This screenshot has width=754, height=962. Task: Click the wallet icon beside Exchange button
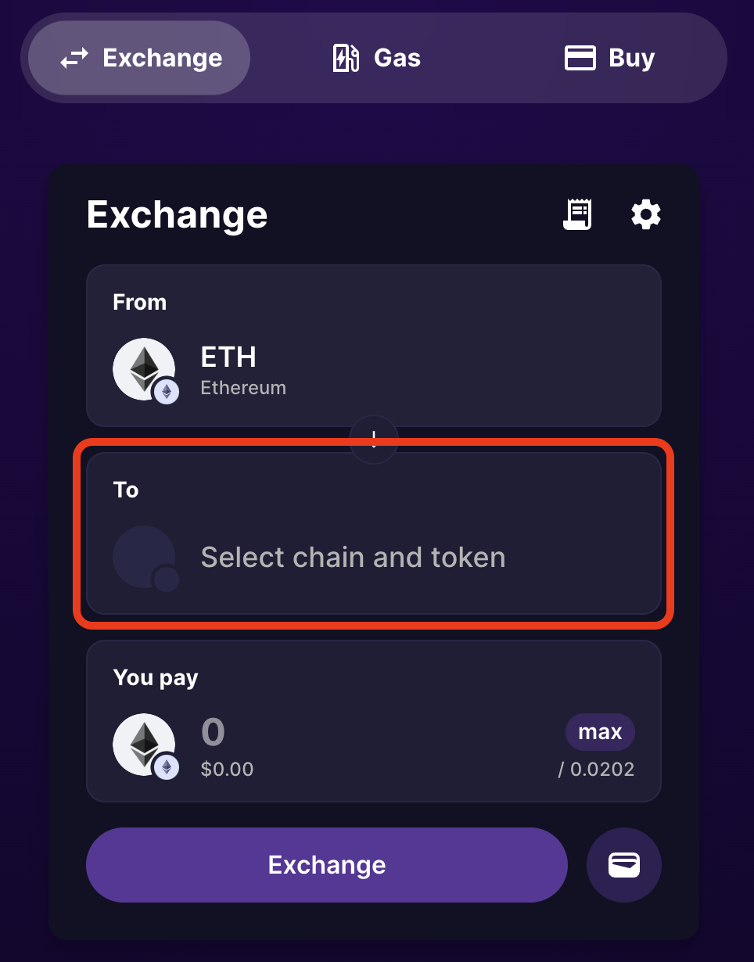click(x=624, y=865)
